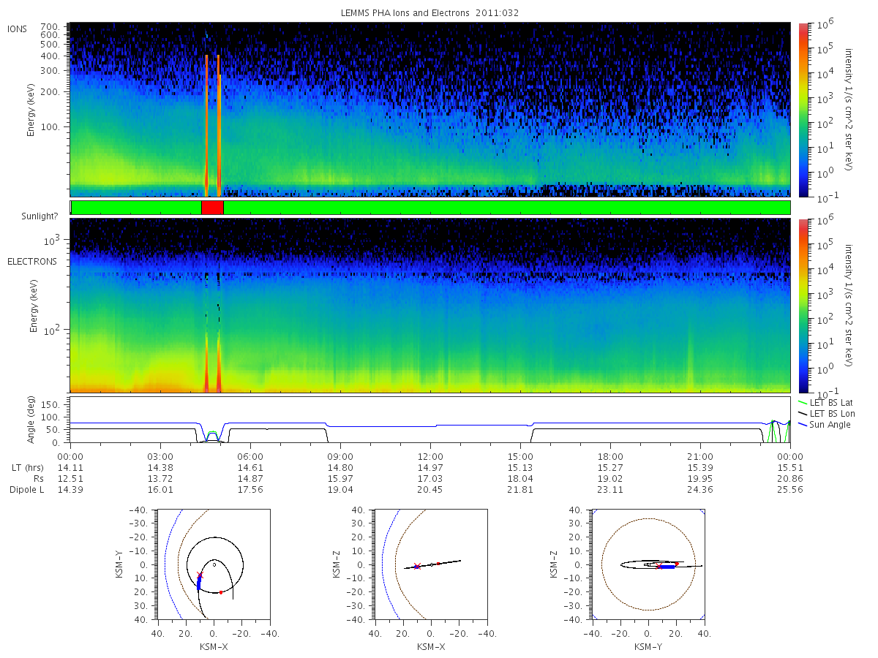Open the KSM-X versus KSM-Y orbit plot
Image resolution: width=878 pixels, height=658 pixels.
click(x=213, y=564)
